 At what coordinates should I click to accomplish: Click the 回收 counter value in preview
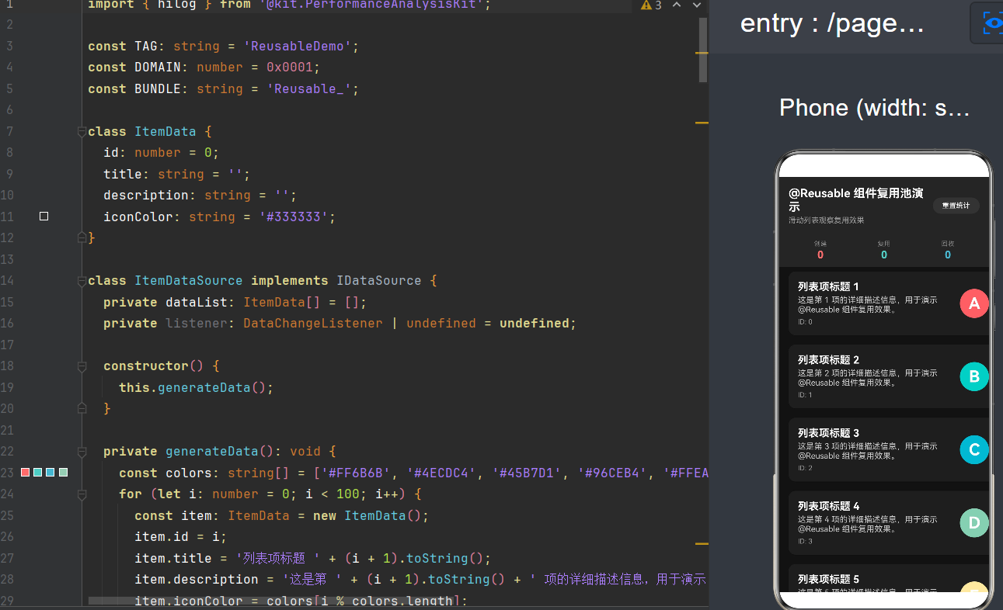pos(948,255)
